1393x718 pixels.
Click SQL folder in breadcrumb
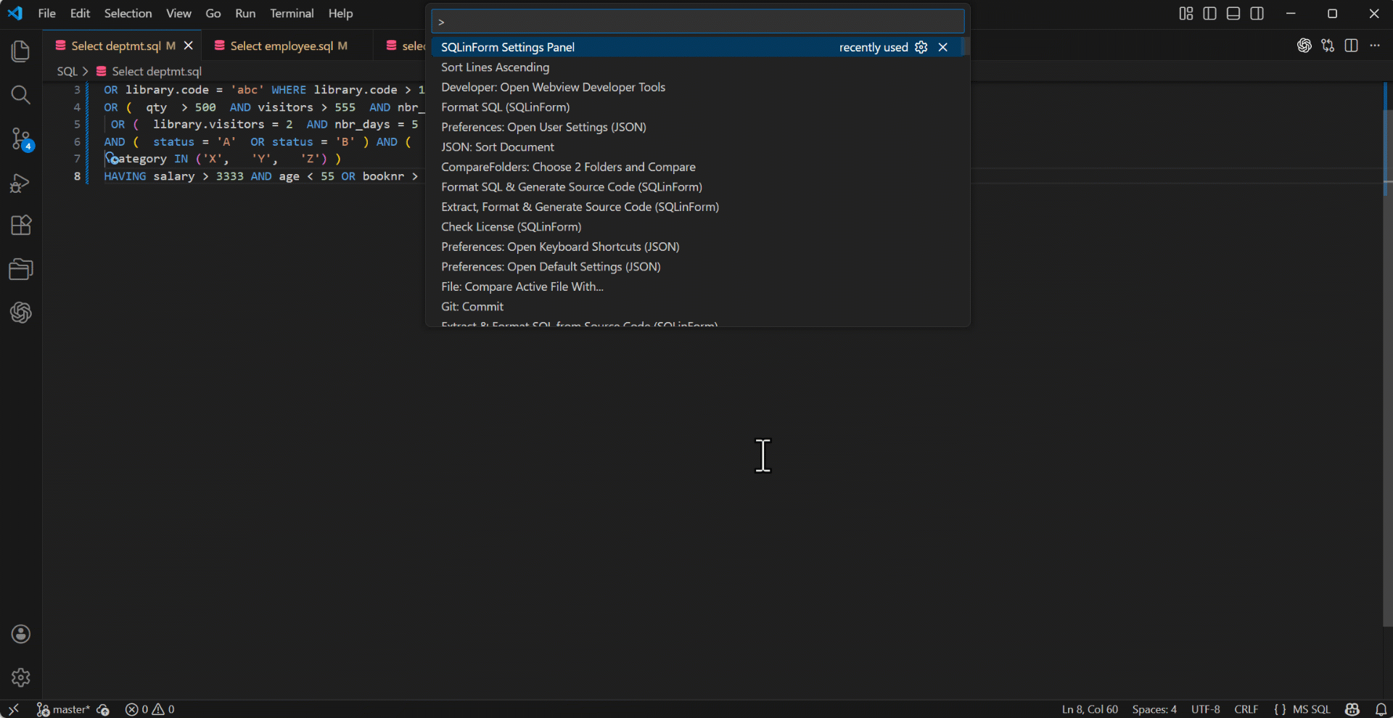point(67,71)
